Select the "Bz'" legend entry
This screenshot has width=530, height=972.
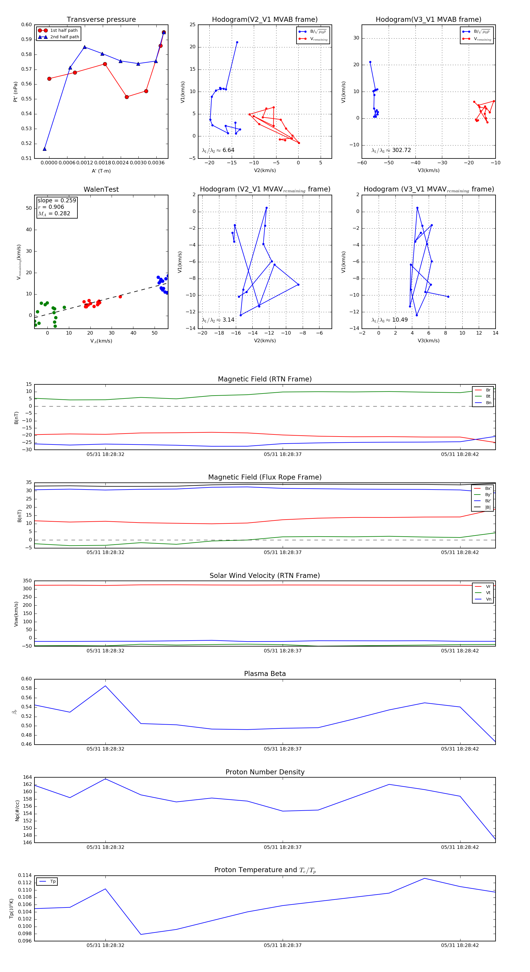pyautogui.click(x=483, y=501)
